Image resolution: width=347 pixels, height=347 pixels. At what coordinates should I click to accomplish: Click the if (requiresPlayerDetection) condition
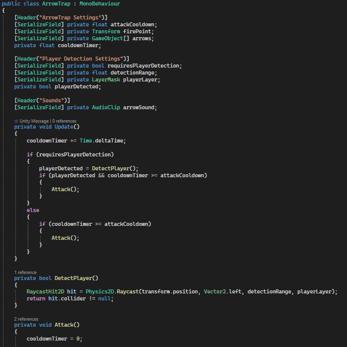75,154
